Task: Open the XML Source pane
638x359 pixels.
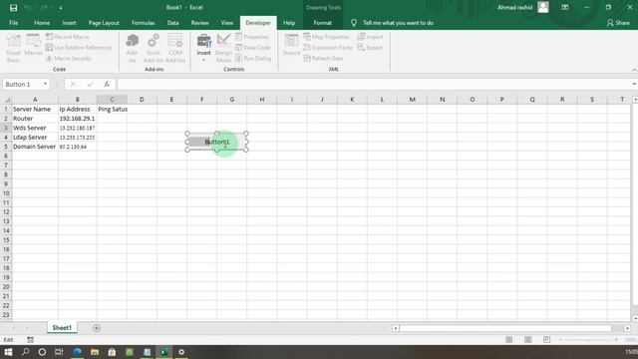Action: pyautogui.click(x=291, y=45)
